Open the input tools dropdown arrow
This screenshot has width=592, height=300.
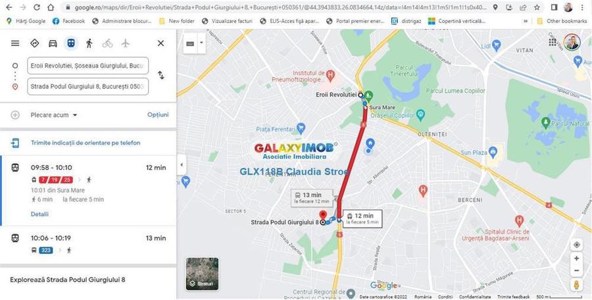pyautogui.click(x=201, y=43)
